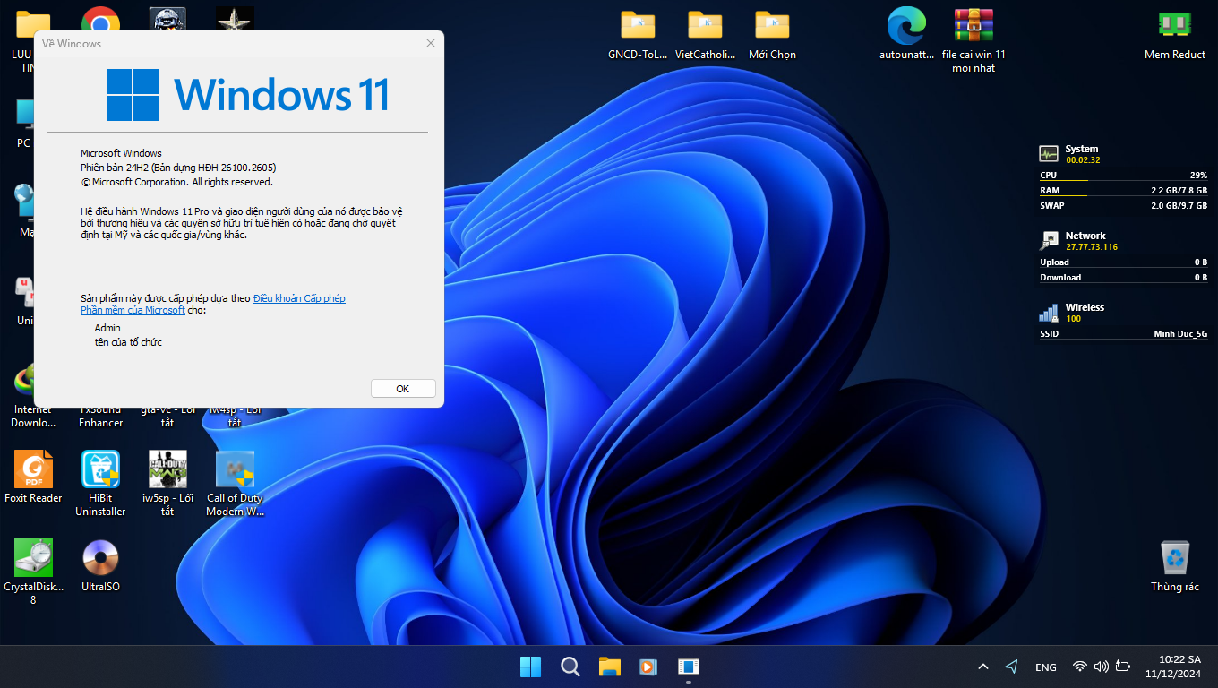Viewport: 1218px width, 688px height.
Task: Open Call of Duty Modern W... shortcut
Action: pyautogui.click(x=235, y=484)
